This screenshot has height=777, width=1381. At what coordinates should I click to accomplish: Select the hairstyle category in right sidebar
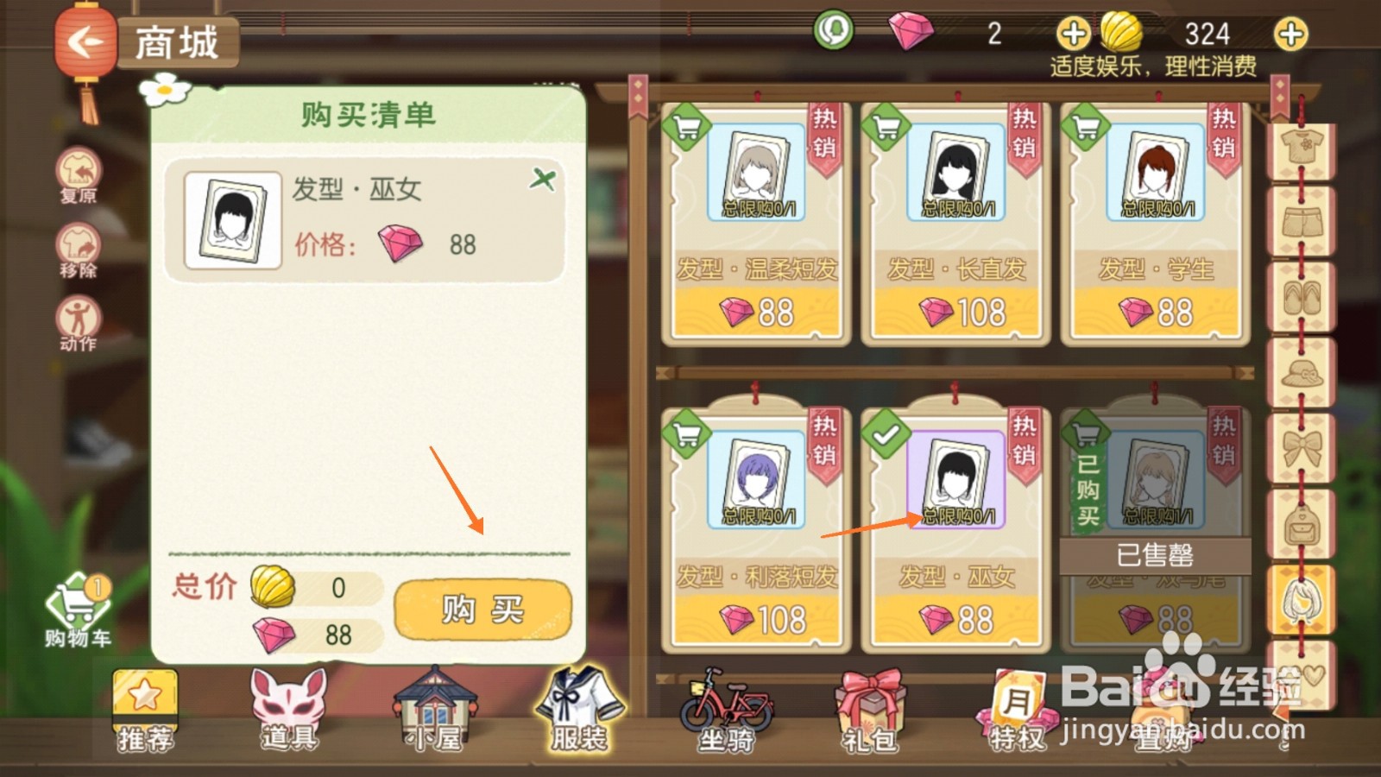click(x=1300, y=597)
